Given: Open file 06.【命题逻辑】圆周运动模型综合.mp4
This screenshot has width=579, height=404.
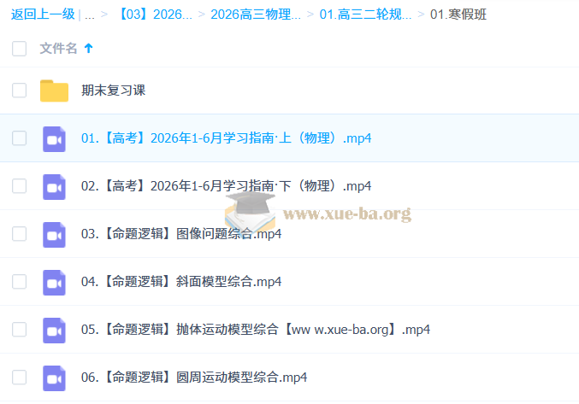Looking at the screenshot, I should (x=193, y=378).
